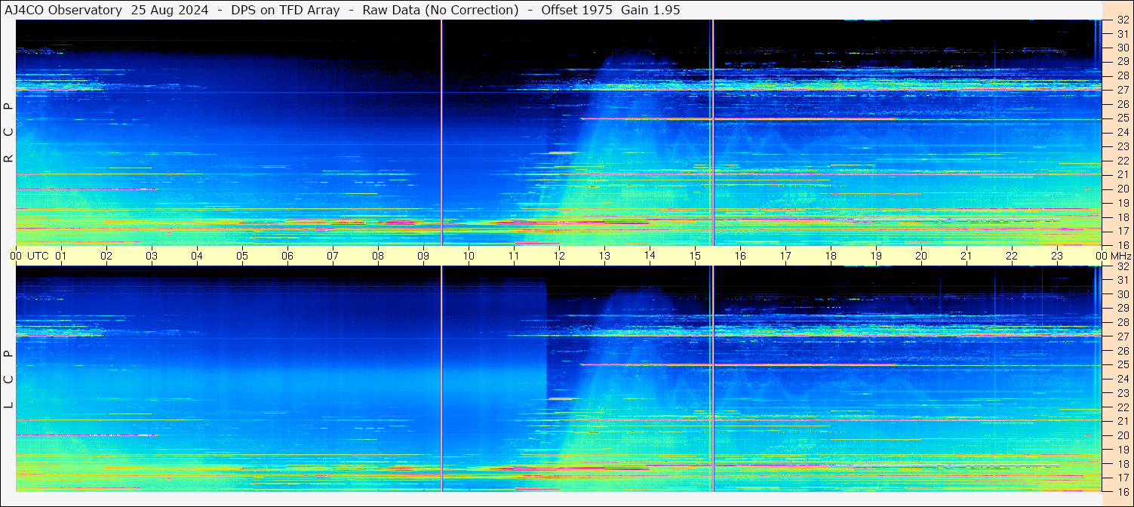Select the 20 hour mark on the time axis
1134x507 pixels.
[921, 256]
